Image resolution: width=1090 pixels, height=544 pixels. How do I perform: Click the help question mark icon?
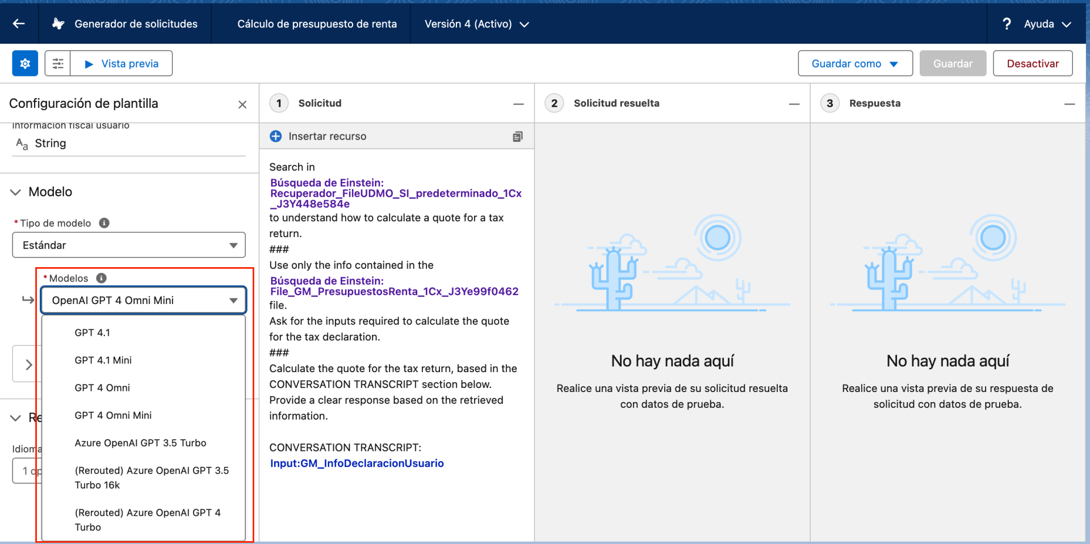1007,24
